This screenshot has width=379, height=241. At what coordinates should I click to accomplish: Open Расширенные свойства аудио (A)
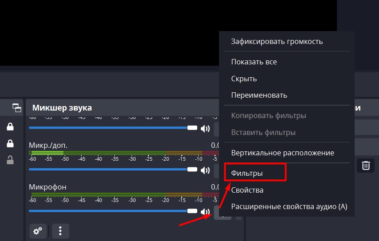289,207
